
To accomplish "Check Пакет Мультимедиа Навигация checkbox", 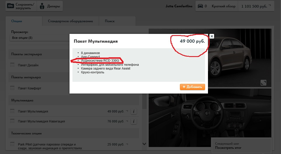I will pyautogui.click(x=12, y=121).
